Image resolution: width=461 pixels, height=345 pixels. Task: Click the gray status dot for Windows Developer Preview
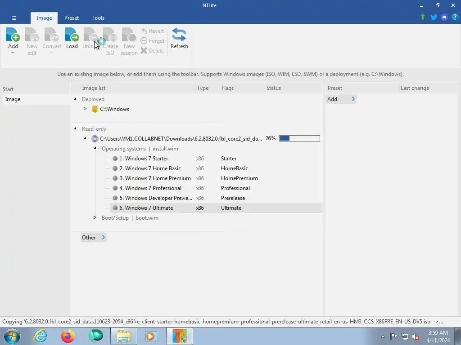coord(115,198)
